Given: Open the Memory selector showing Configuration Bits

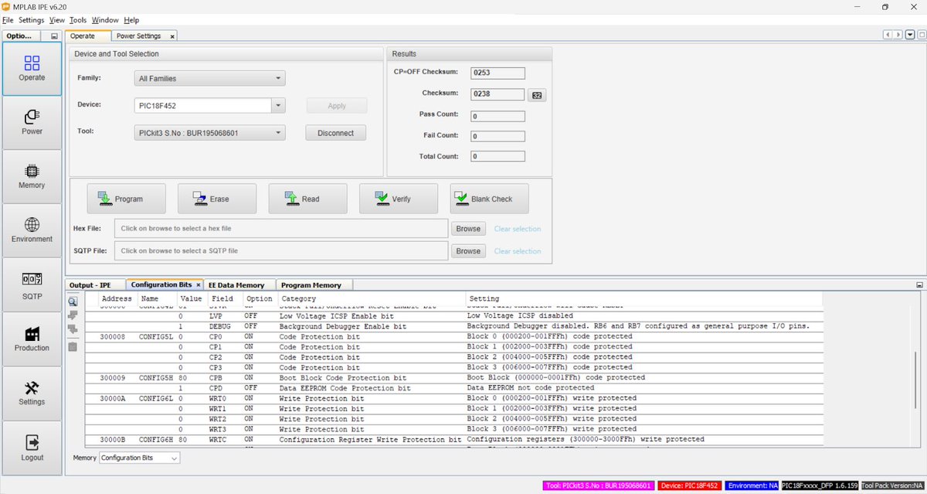Looking at the screenshot, I should pyautogui.click(x=139, y=458).
